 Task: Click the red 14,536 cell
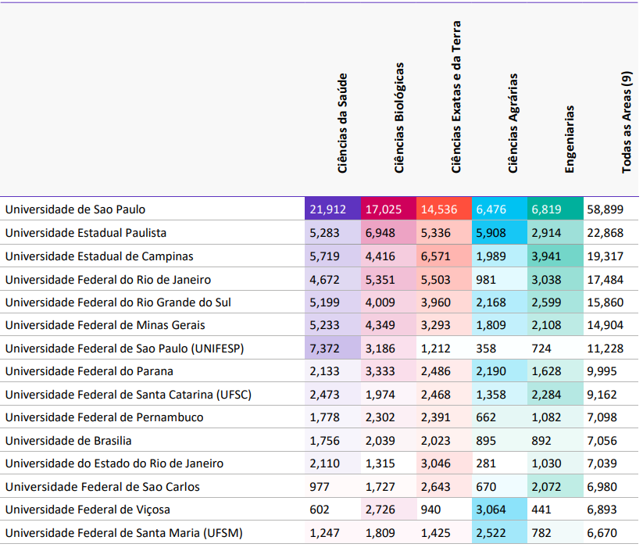(444, 209)
